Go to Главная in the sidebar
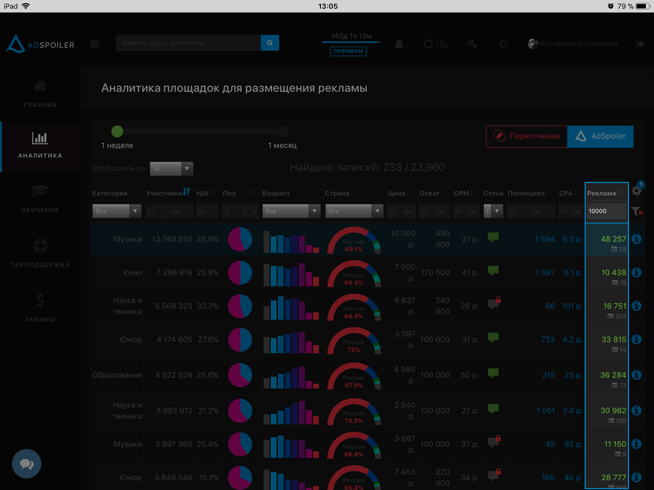This screenshot has height=490, width=654. click(x=41, y=93)
